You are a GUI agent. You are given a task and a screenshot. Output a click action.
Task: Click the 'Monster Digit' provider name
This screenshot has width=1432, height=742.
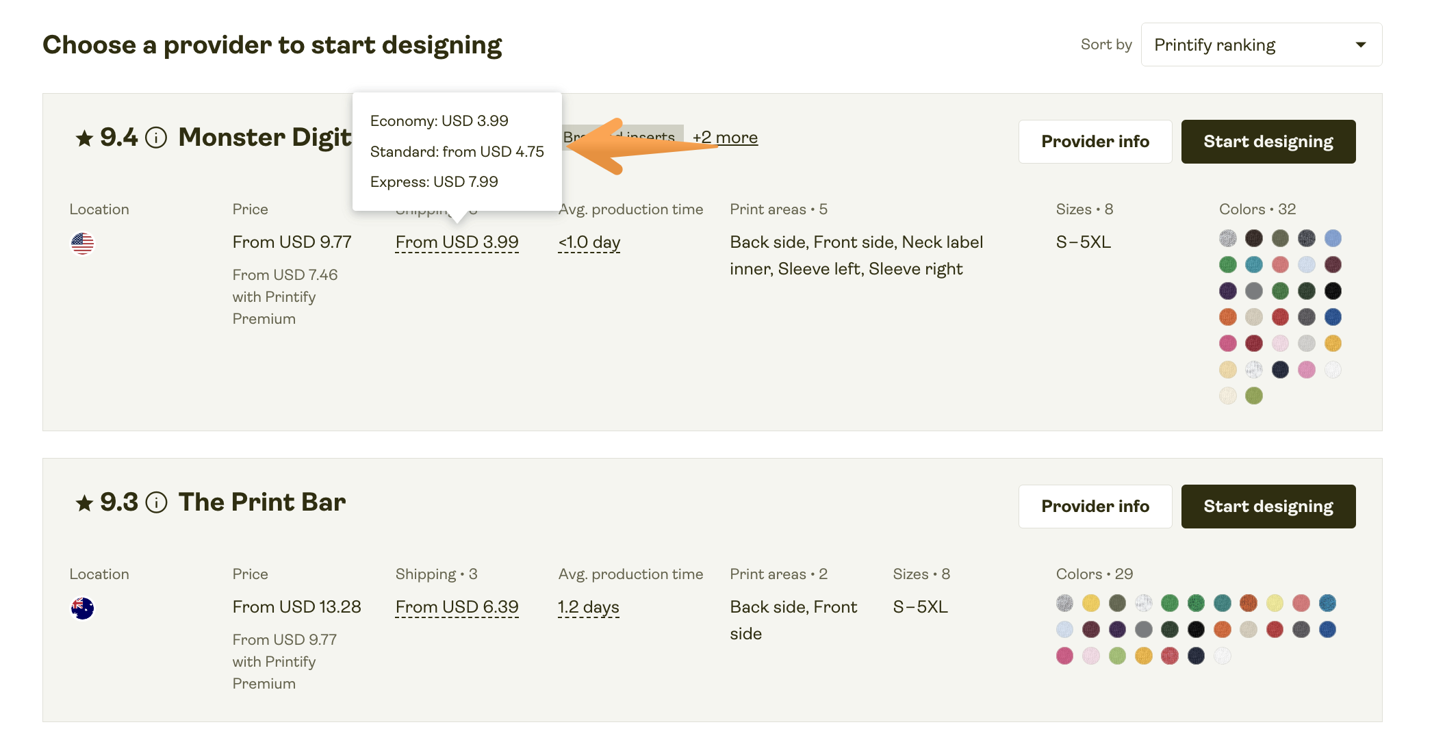(x=265, y=138)
